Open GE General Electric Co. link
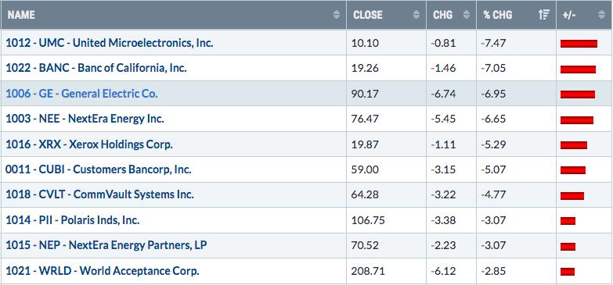Screen dimensions: 613x285 pos(81,94)
